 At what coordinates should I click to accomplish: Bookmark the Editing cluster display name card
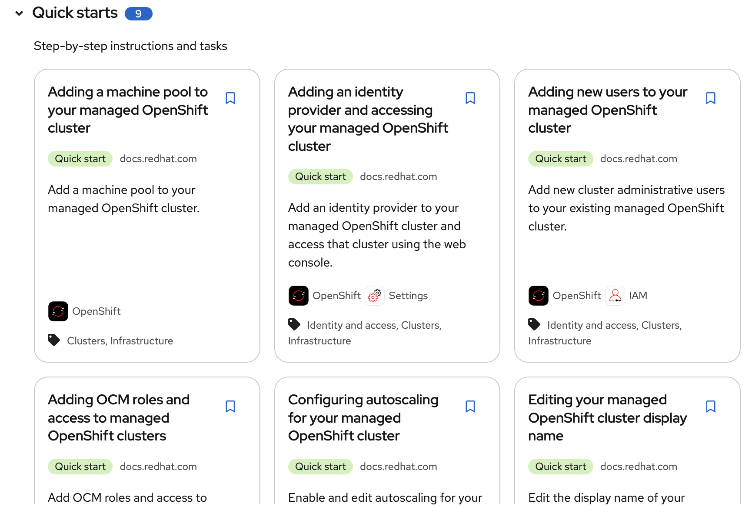point(711,406)
